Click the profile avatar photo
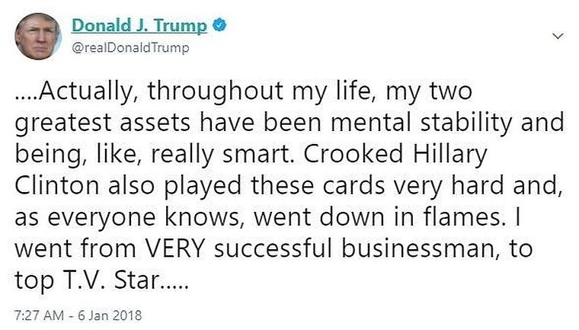This screenshot has width=579, height=330. [x=37, y=37]
